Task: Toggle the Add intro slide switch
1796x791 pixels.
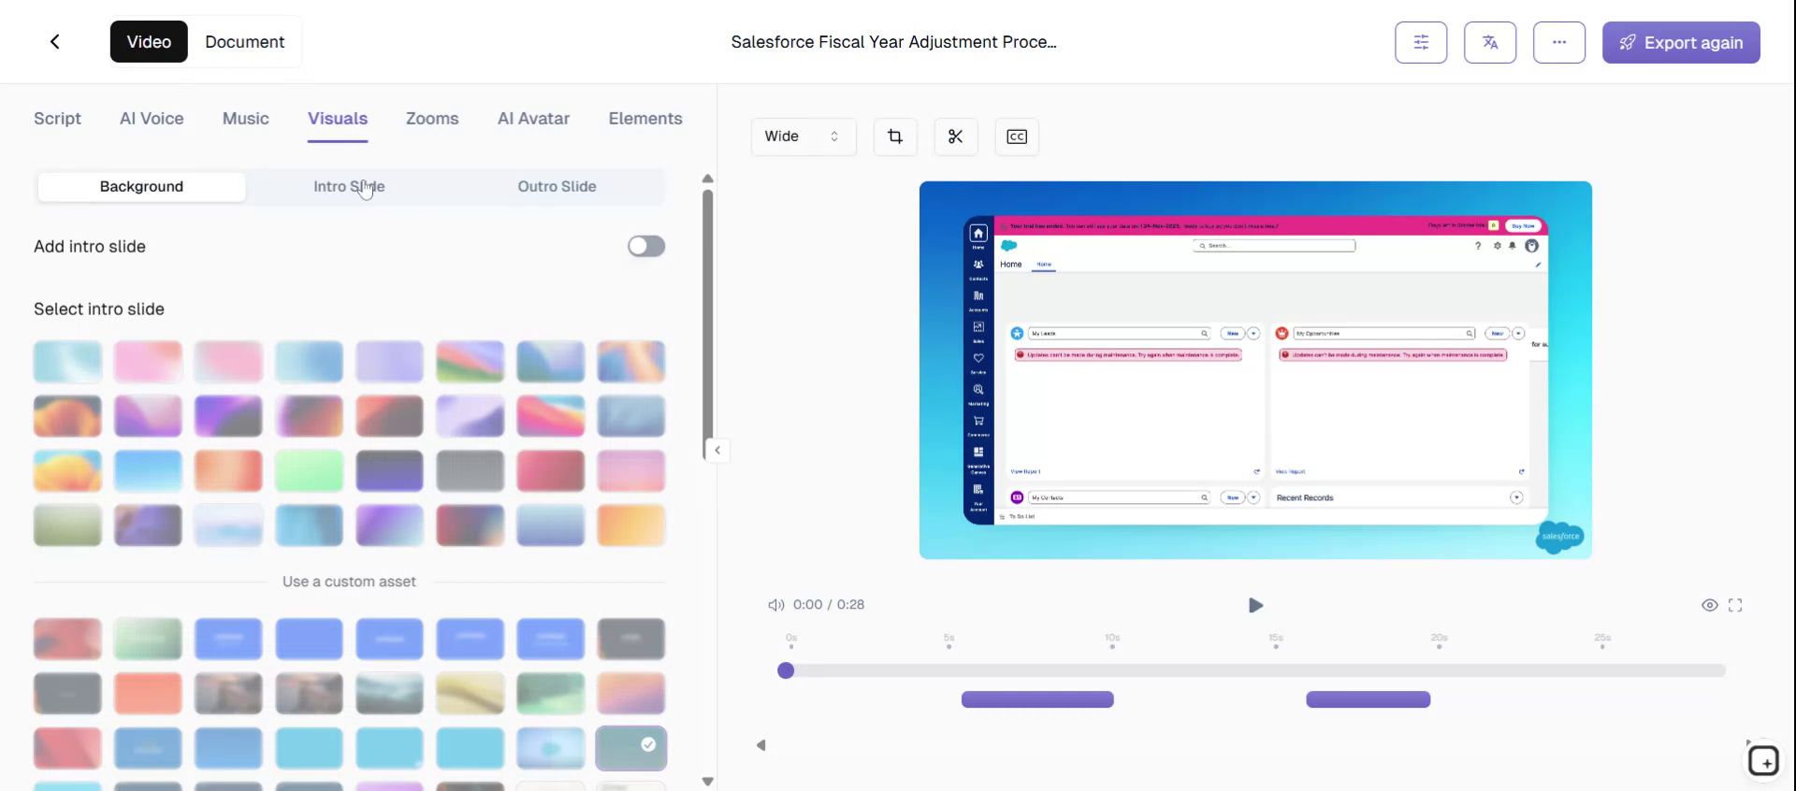Action: click(646, 246)
